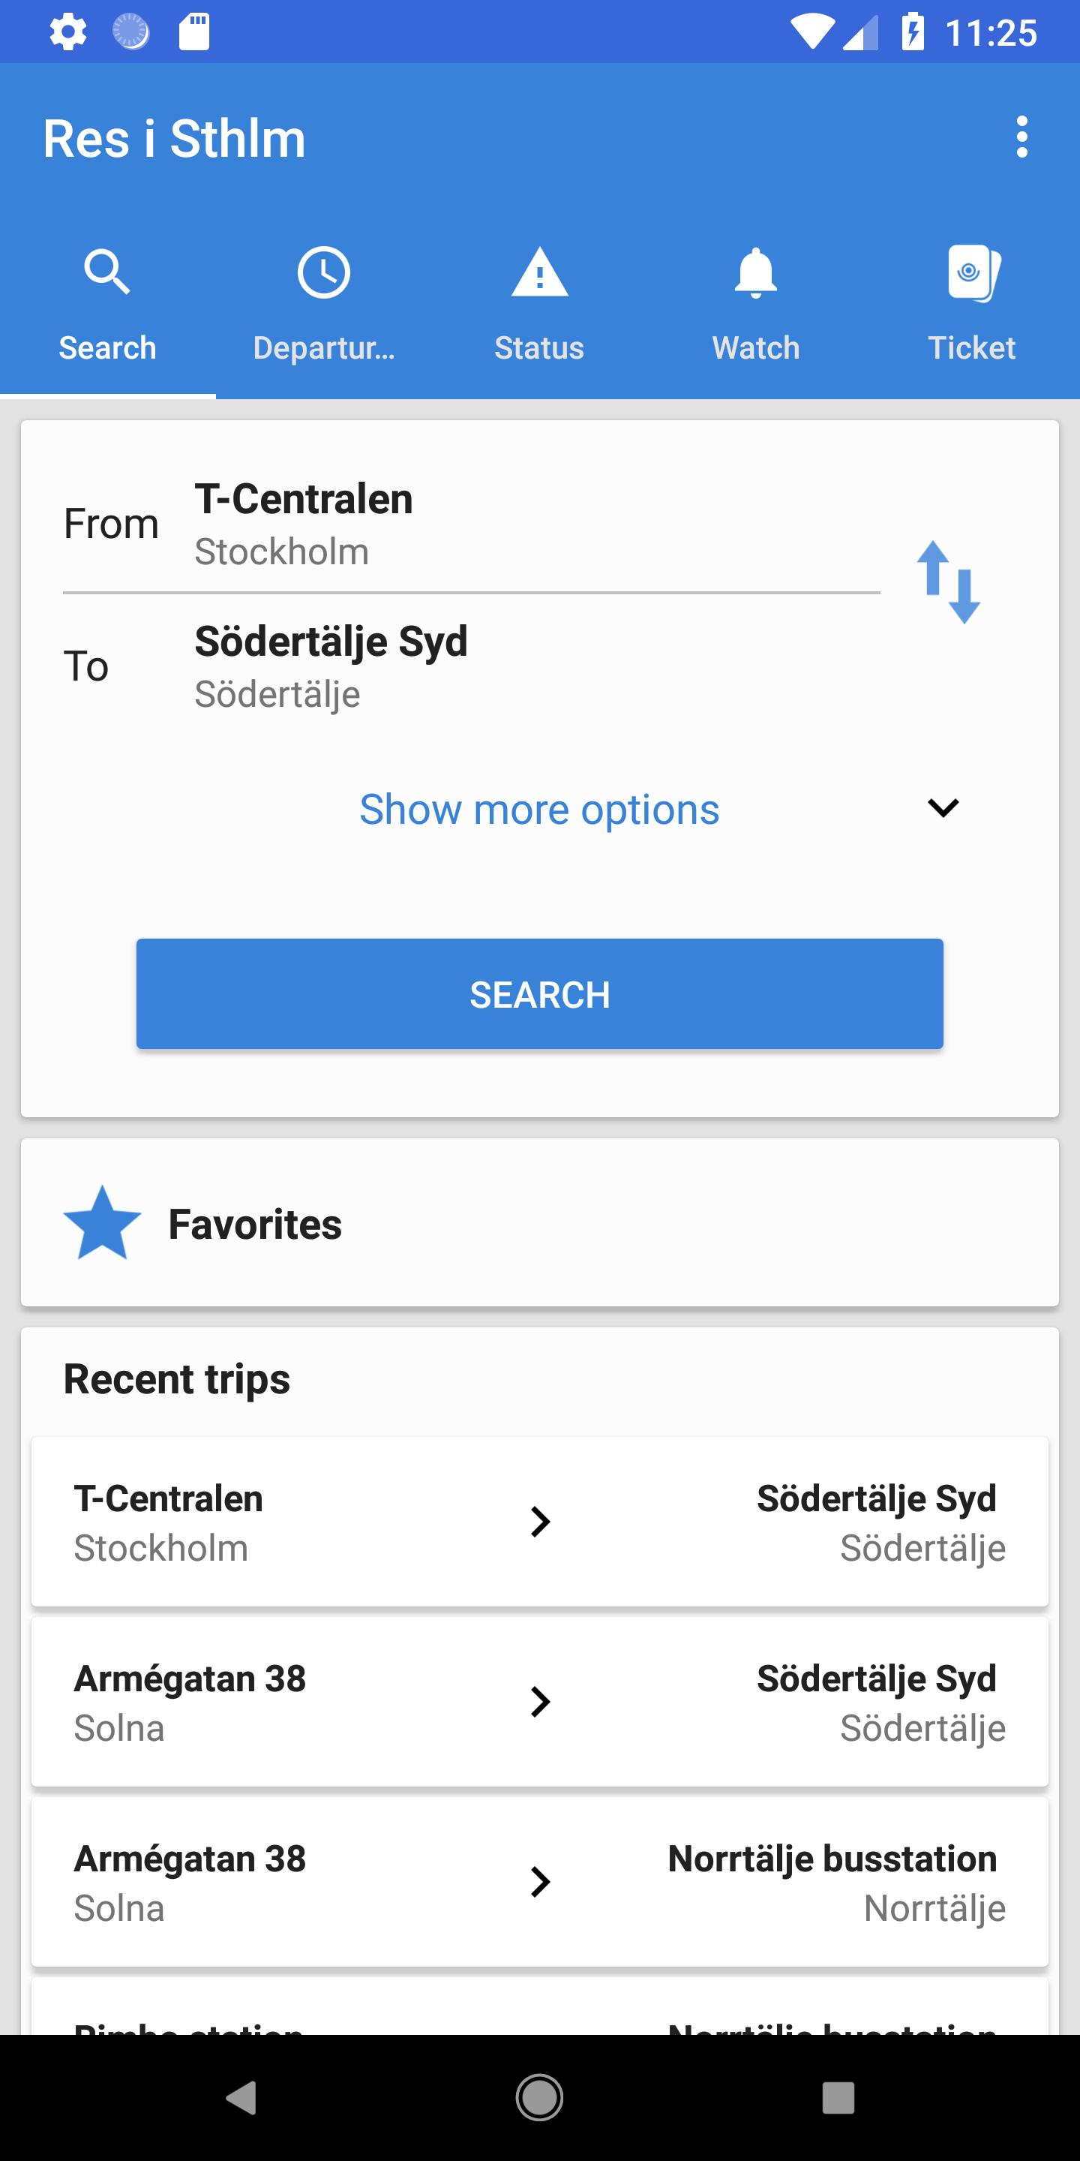Tap the clock Departures icon
The image size is (1080, 2161).
click(324, 272)
